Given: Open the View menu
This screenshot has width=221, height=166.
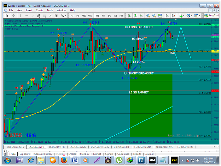Looking at the screenshot, I should click(x=19, y=10).
